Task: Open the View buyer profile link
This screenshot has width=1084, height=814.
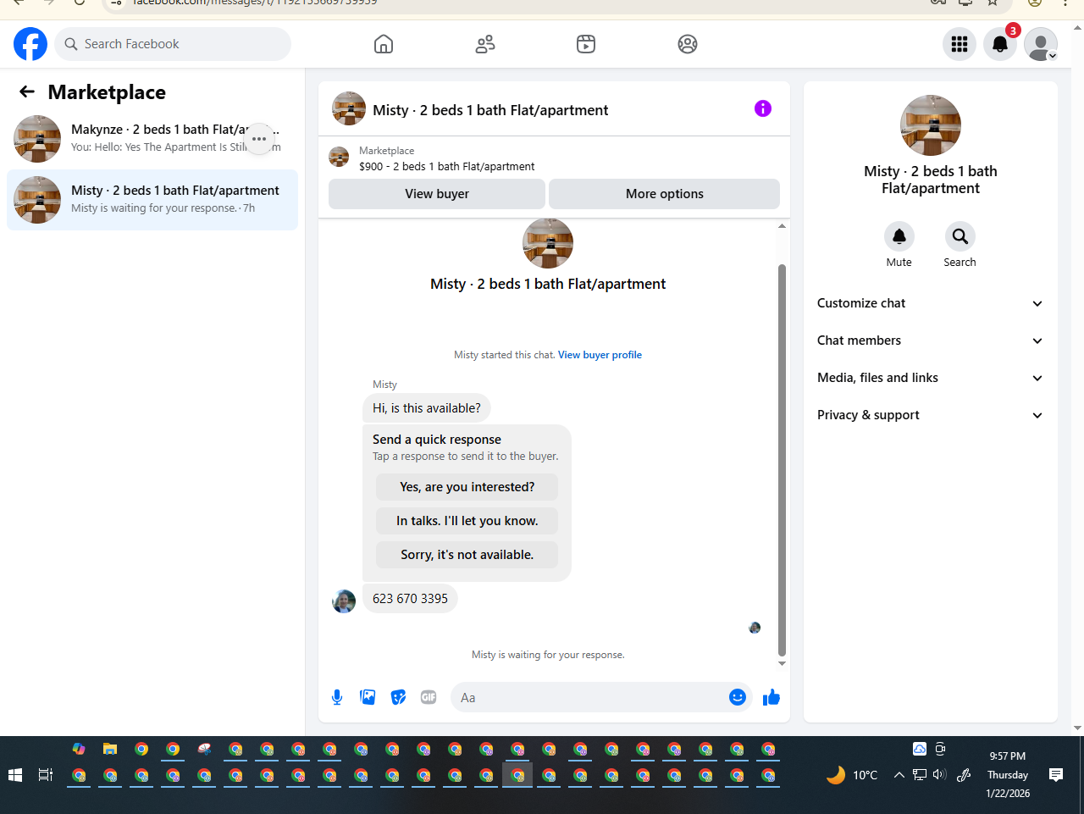Action: tap(600, 355)
